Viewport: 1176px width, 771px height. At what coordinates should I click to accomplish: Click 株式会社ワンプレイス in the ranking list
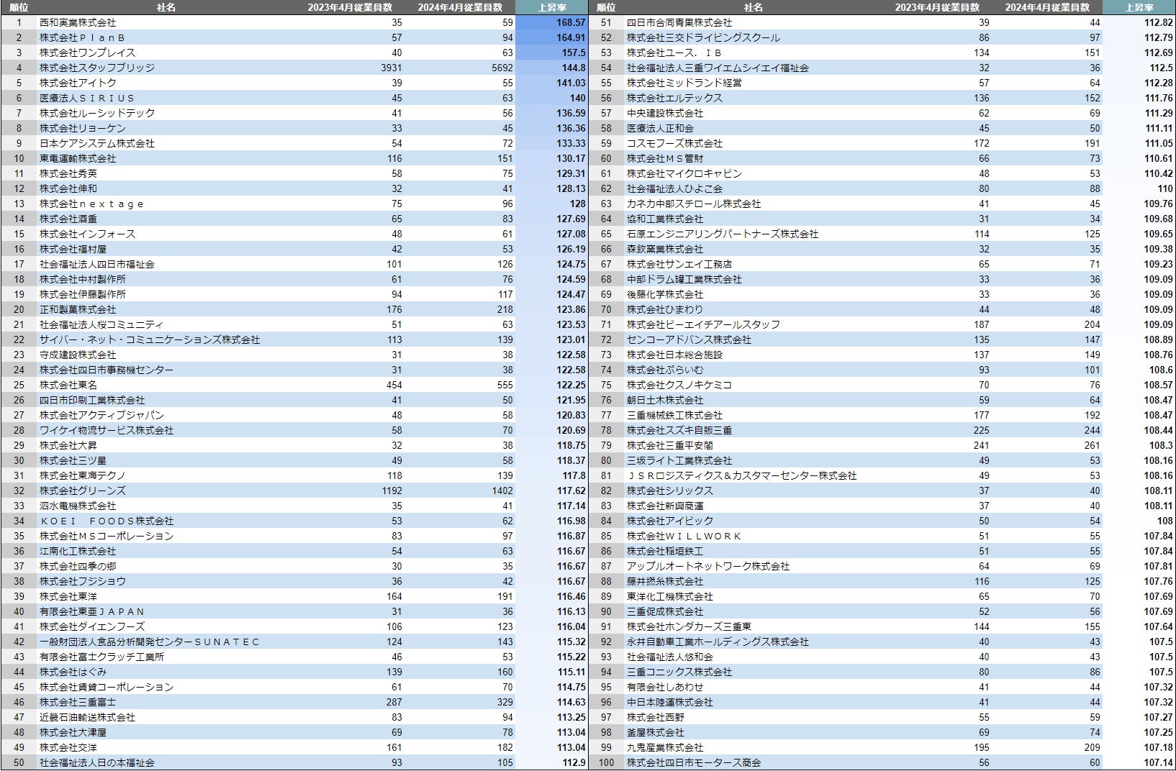pyautogui.click(x=87, y=53)
